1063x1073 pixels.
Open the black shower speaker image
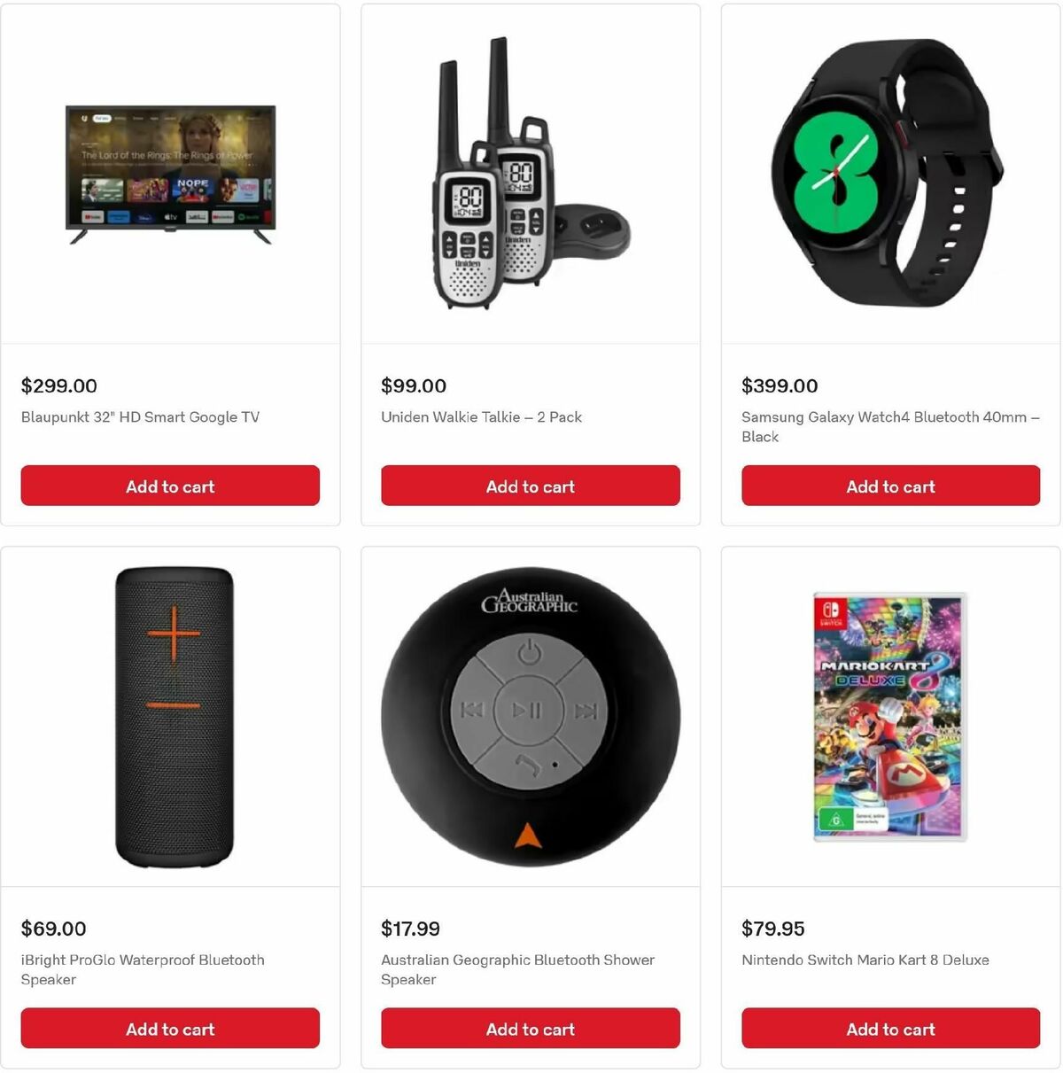531,717
